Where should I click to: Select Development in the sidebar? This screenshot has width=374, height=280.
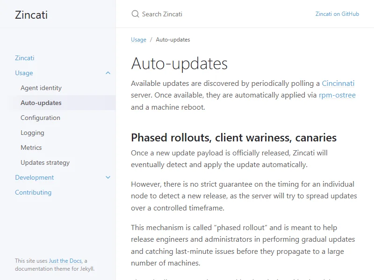coord(35,177)
